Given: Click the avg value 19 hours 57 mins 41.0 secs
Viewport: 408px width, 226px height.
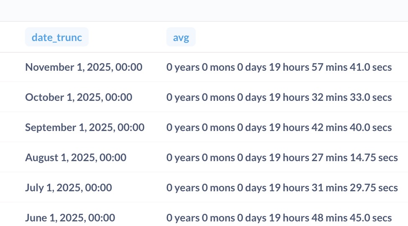Looking at the screenshot, I should click(279, 67).
